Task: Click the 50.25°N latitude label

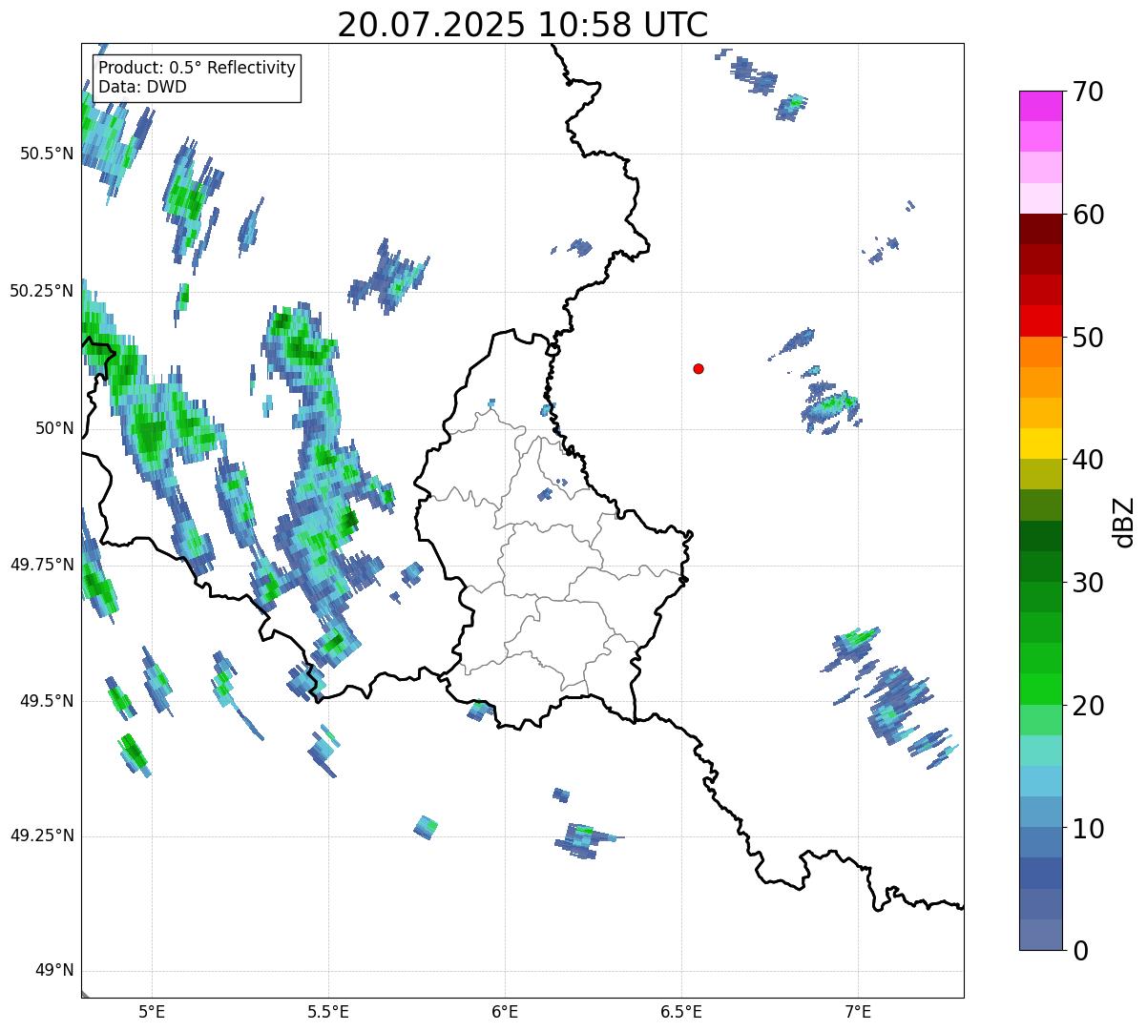Action: click(41, 291)
